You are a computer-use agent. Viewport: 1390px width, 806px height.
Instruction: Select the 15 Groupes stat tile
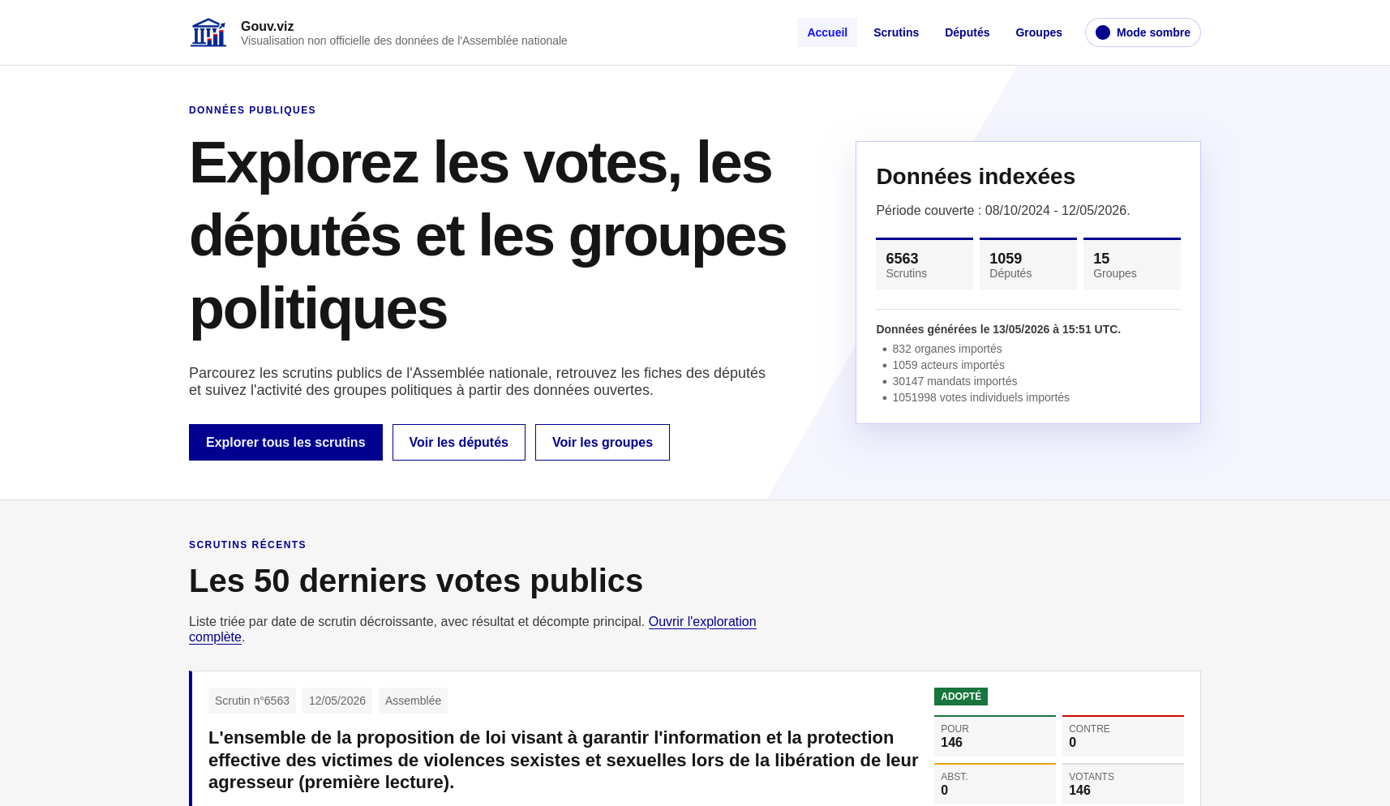(x=1132, y=264)
